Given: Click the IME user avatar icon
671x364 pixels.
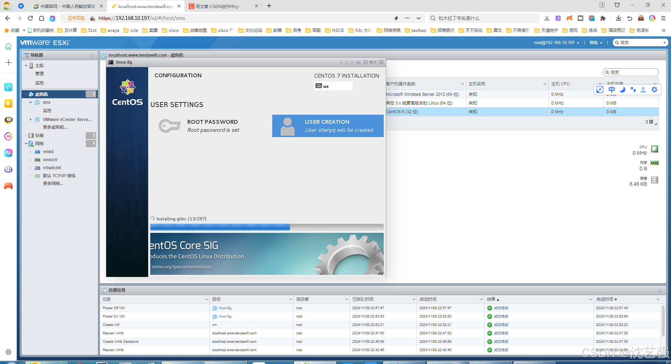Looking at the screenshot, I should pos(643,90).
